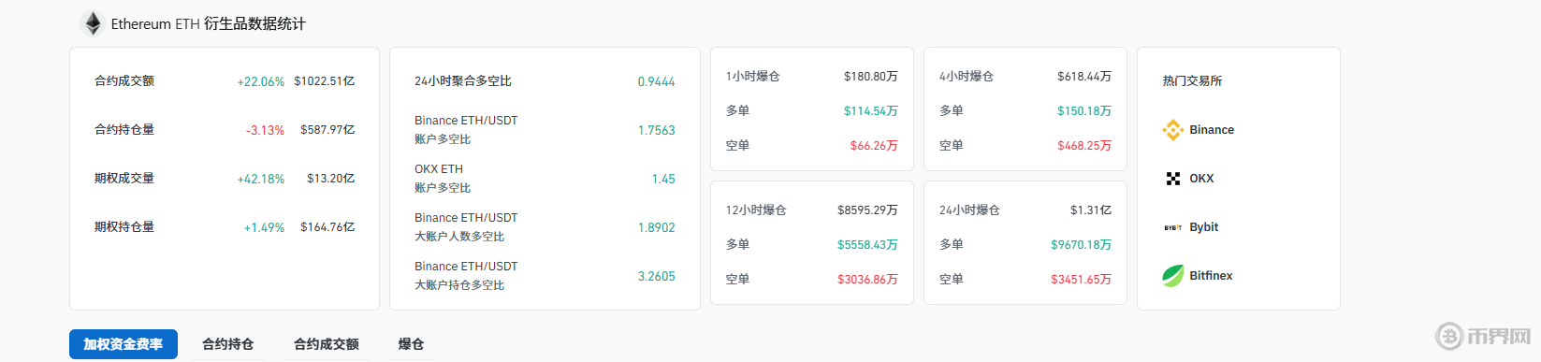Click the Ethereum diamond logo icon
Viewport: 1541px width, 362px height.
(93, 23)
